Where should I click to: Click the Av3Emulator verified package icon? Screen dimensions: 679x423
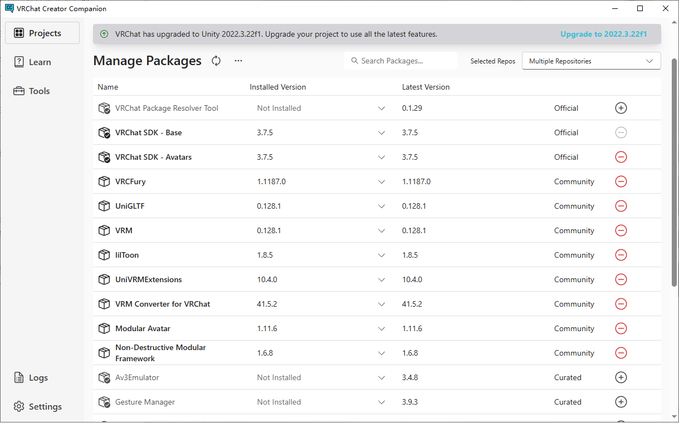coord(104,377)
